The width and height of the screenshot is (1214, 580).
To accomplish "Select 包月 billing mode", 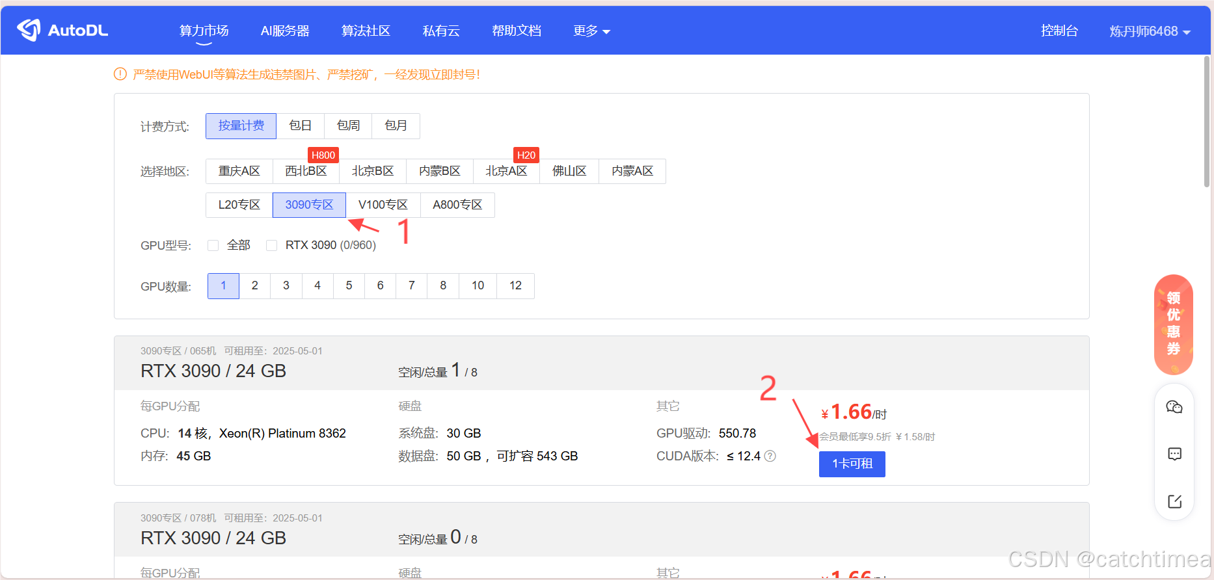I will (x=396, y=126).
